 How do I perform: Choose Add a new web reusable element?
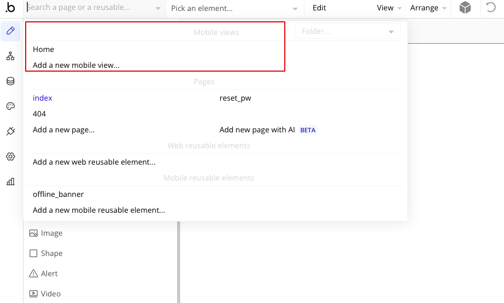tap(94, 162)
